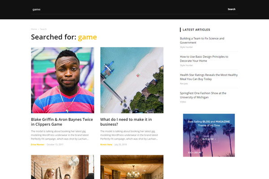The image size is (269, 179).
Task: Select Style Hunter category under first article
Action: pyautogui.click(x=187, y=47)
